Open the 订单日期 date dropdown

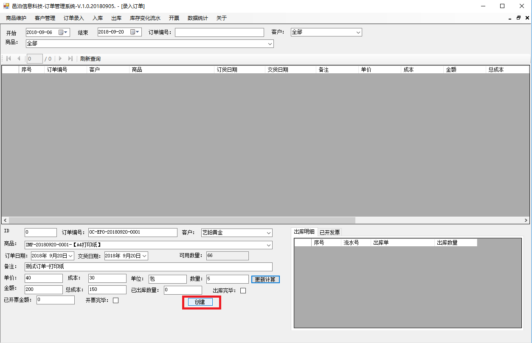point(70,256)
